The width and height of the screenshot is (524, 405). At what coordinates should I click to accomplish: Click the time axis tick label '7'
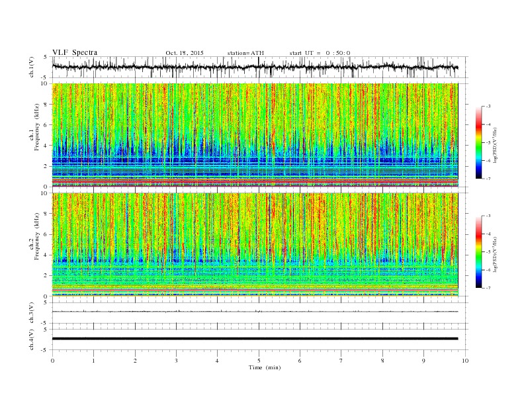(x=341, y=361)
